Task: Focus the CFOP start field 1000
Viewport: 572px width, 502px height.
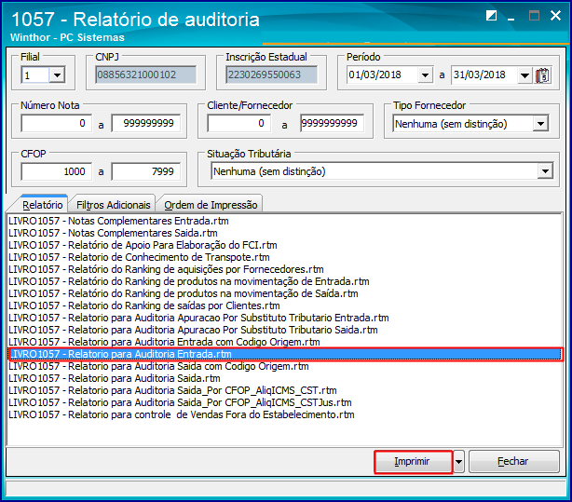Action: [57, 171]
